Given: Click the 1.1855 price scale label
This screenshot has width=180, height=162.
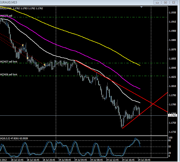Looking at the screenshot, I should click(x=173, y=59).
